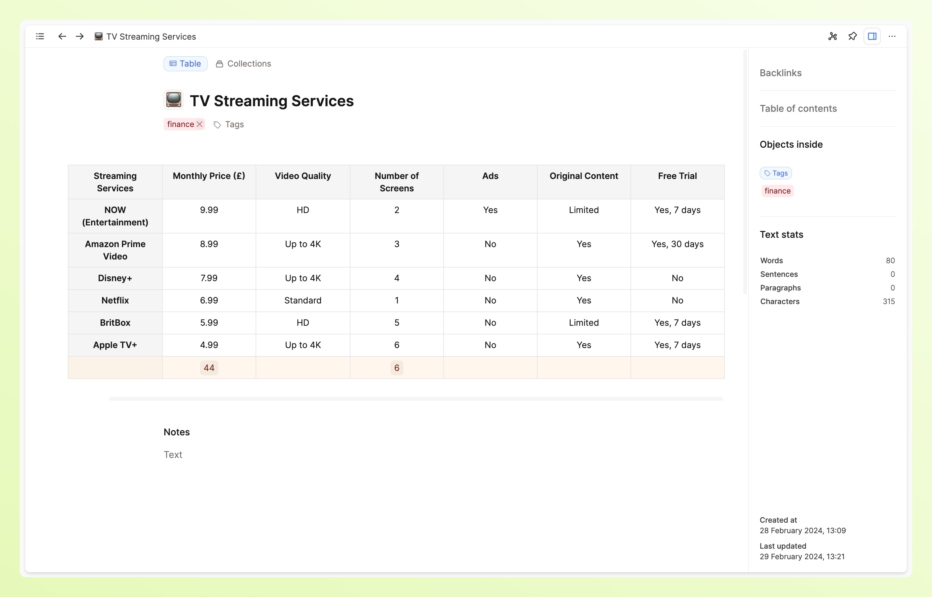This screenshot has width=932, height=597.
Task: Open finance tag in Objects inside
Action: (x=777, y=191)
